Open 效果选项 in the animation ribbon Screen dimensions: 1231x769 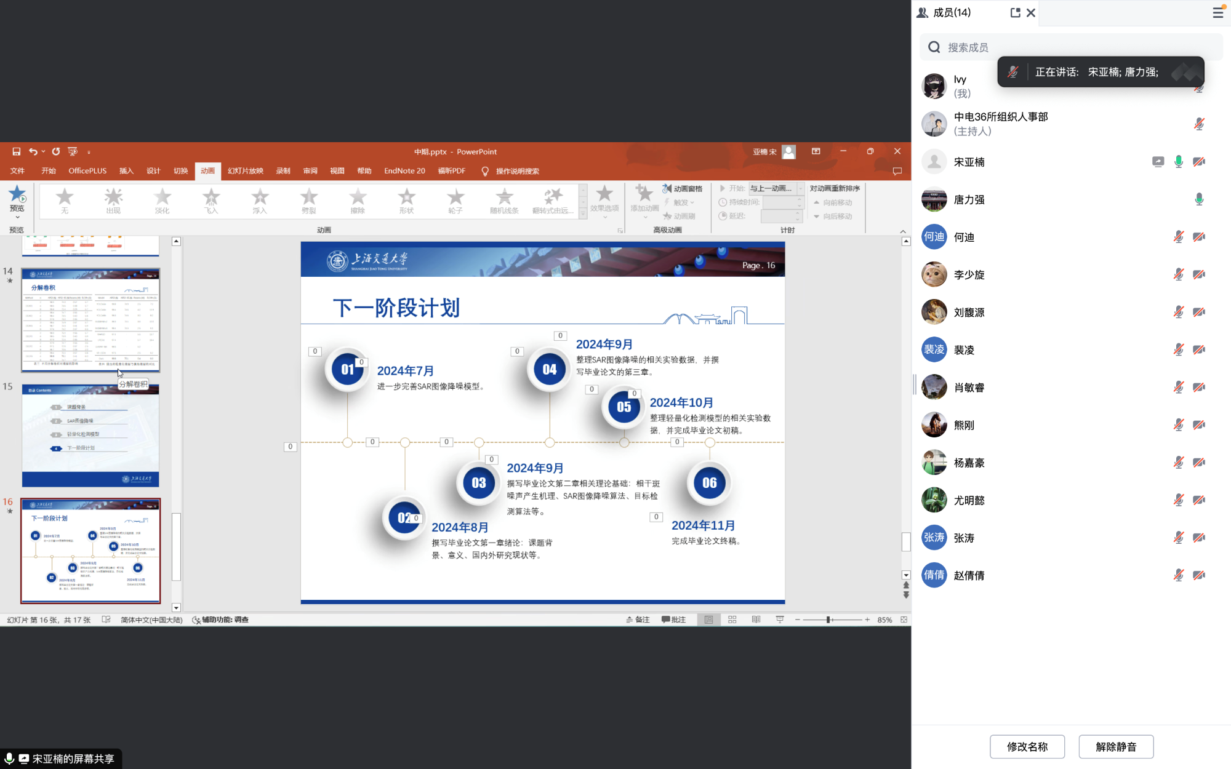click(x=604, y=200)
